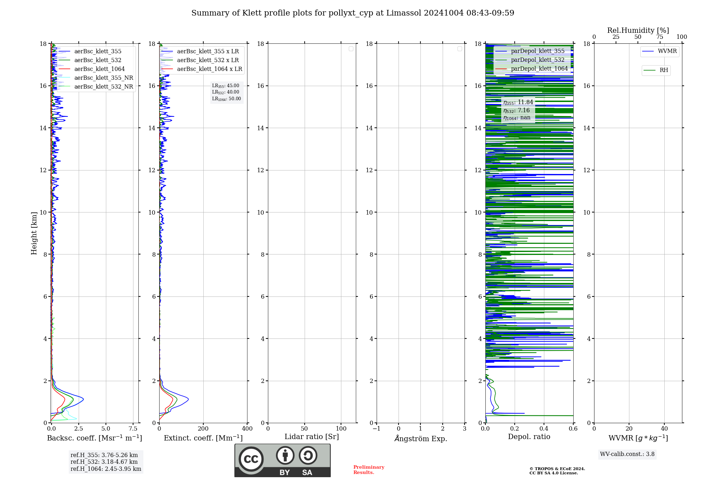The height and width of the screenshot is (480, 706).
Task: Click the 'CC BY SA 4.0 License.' text
Action: 554,473
